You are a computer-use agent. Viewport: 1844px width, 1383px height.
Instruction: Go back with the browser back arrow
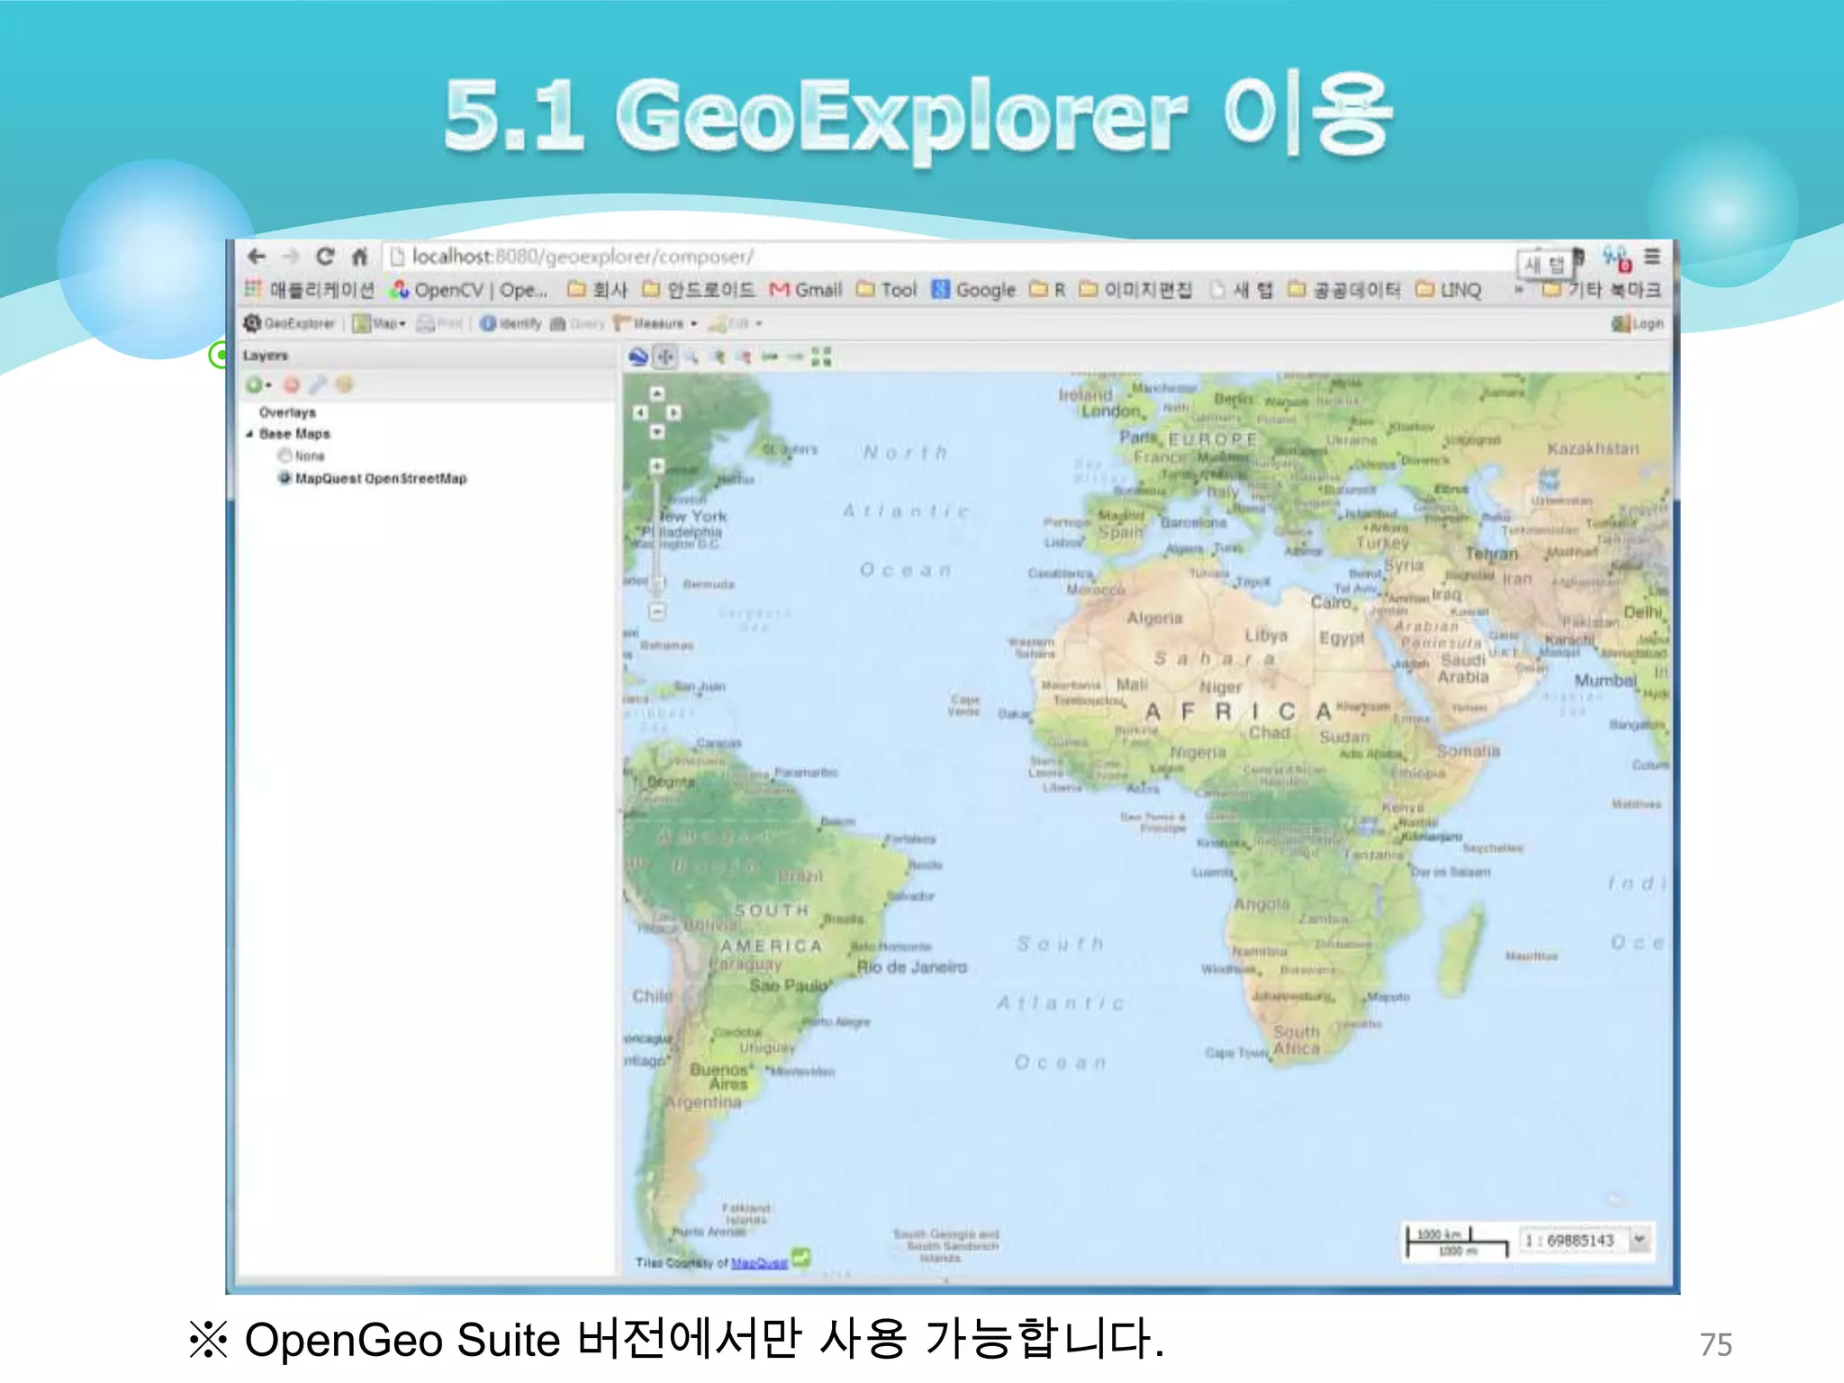click(257, 257)
